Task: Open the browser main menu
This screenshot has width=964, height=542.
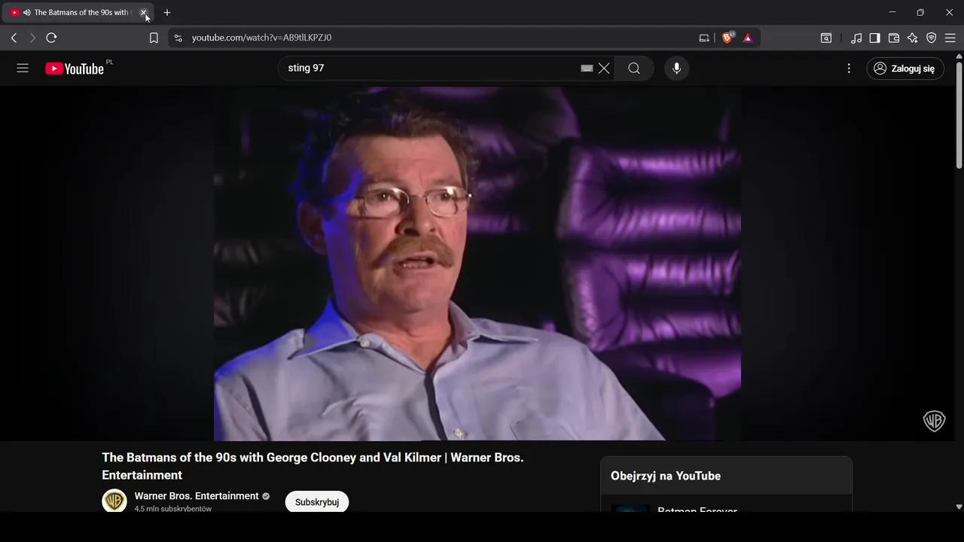Action: click(950, 38)
